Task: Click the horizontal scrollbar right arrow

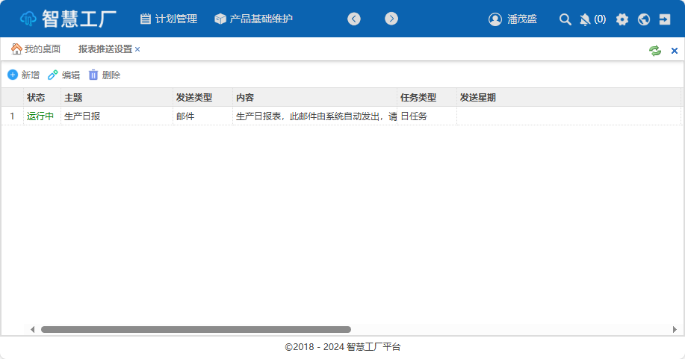Action: 675,329
